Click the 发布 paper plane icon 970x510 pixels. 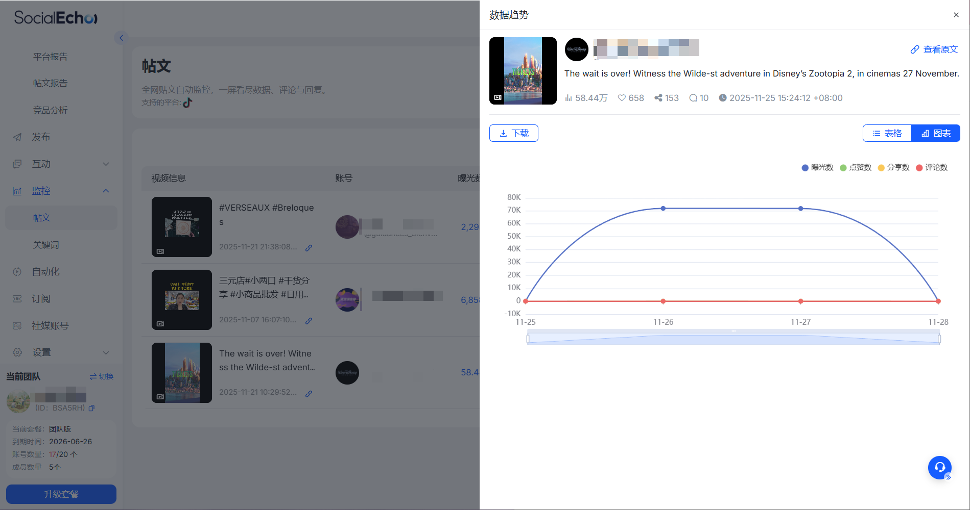(x=17, y=137)
